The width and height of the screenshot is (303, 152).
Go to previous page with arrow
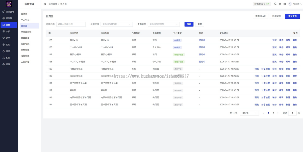pyautogui.click(x=264, y=113)
